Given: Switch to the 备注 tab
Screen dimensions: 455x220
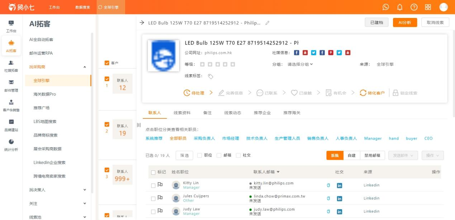Looking at the screenshot, I should coord(207,113).
